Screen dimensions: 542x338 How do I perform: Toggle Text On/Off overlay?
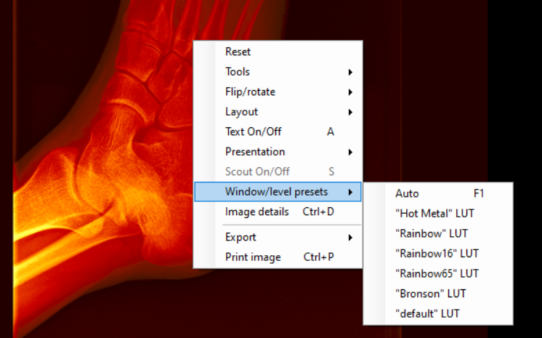(278, 132)
